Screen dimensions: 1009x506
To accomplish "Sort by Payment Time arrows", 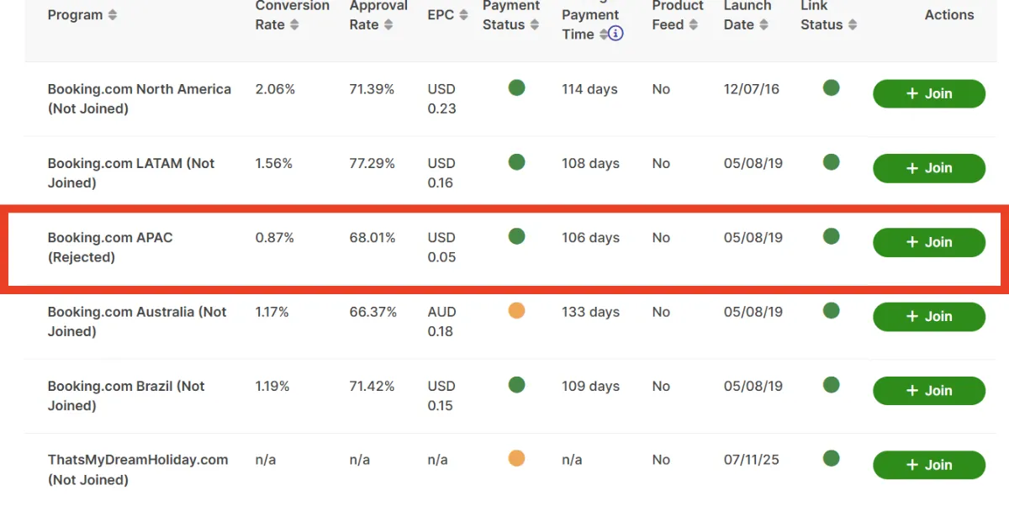I will [603, 34].
